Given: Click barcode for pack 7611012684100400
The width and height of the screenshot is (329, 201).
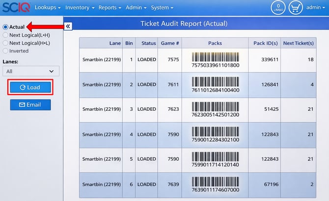Looking at the screenshot, I should 215,82.
